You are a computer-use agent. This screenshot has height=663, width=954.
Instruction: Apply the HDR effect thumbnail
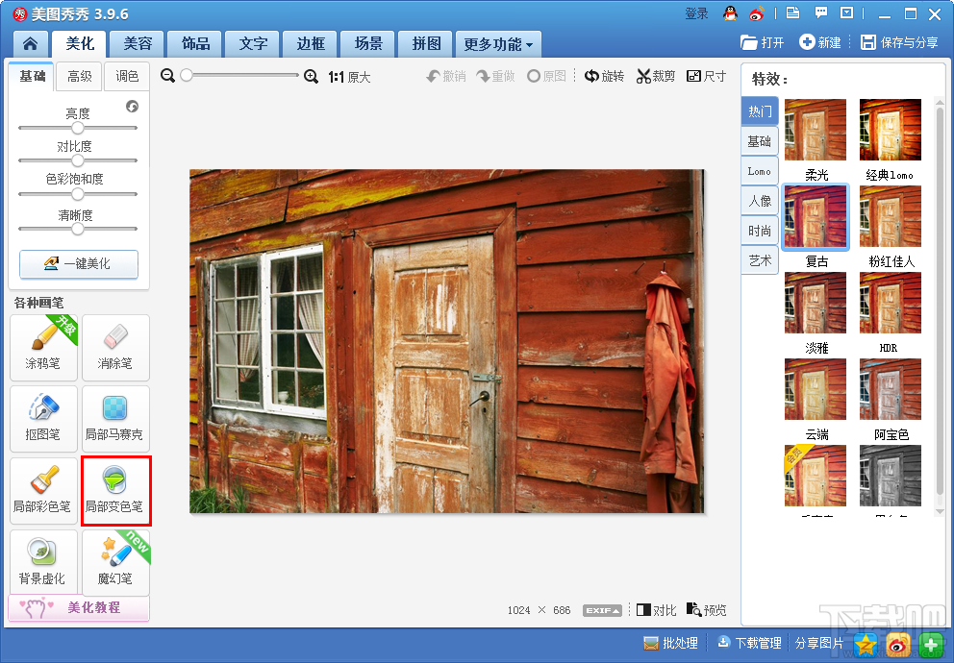(x=891, y=303)
